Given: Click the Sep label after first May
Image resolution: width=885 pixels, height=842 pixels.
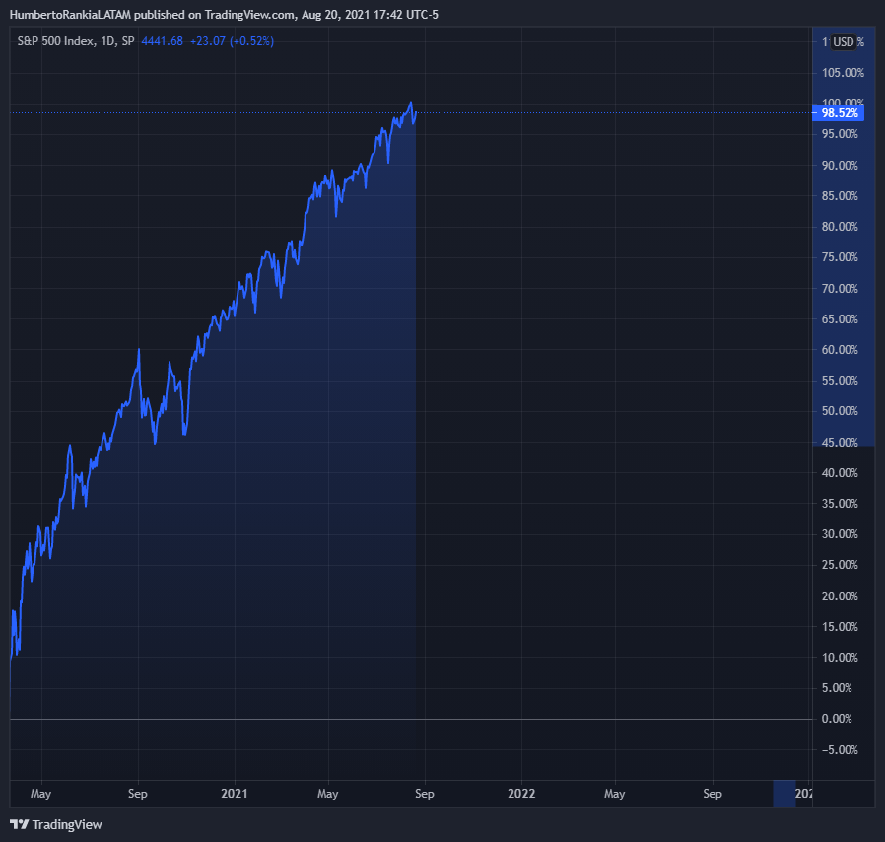Looking at the screenshot, I should click(x=138, y=794).
